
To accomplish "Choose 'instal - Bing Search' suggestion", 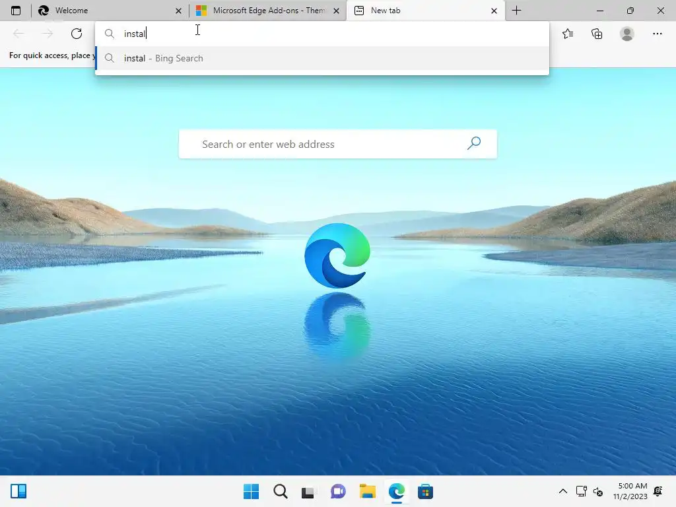I will (x=321, y=58).
